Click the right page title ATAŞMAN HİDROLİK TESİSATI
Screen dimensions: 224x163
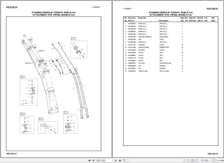tap(171, 13)
